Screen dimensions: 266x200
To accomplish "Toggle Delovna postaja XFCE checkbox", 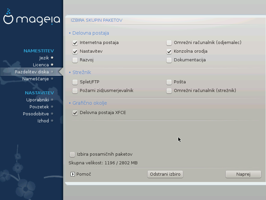I will [75, 113].
